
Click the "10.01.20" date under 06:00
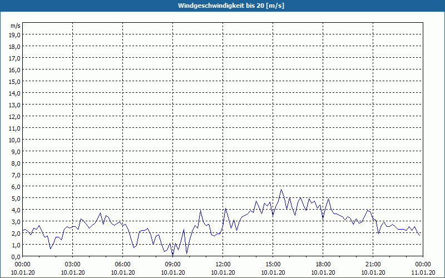pyautogui.click(x=122, y=272)
